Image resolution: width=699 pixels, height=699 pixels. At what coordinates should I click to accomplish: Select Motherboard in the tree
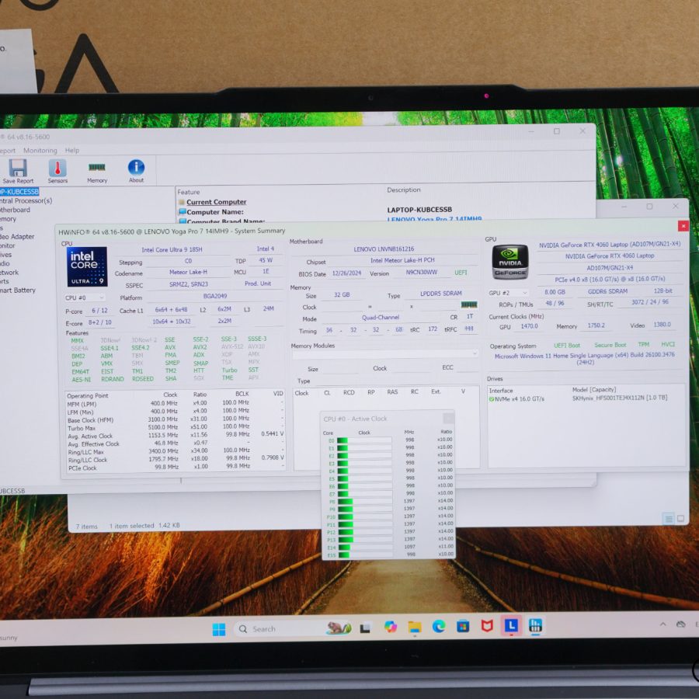pos(15,210)
